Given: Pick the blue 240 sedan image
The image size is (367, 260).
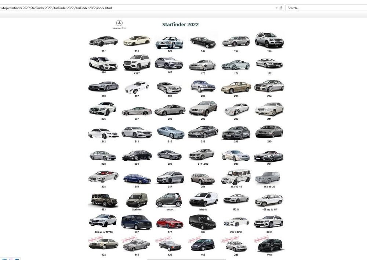Looking at the screenshot, I should click(x=137, y=178).
